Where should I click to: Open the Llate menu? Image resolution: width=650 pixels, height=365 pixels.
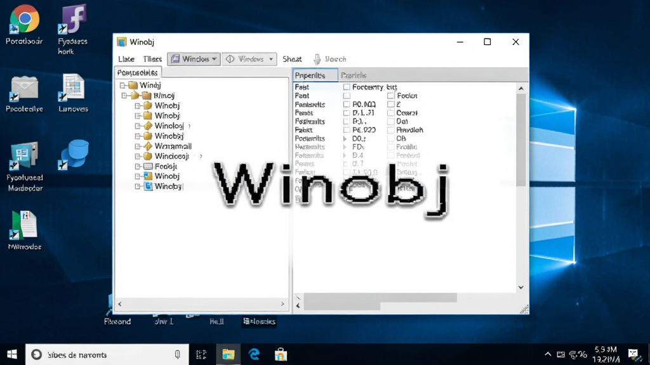coord(126,59)
